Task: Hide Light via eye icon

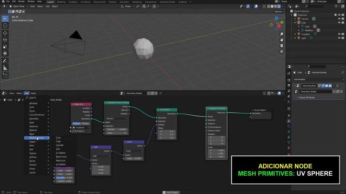Action: click(339, 38)
